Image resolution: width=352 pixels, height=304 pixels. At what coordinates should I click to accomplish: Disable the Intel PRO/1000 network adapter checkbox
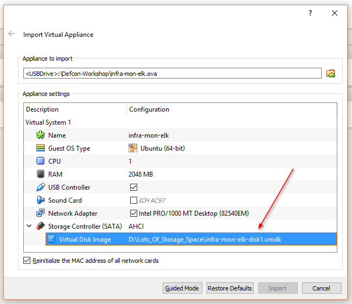click(x=133, y=214)
